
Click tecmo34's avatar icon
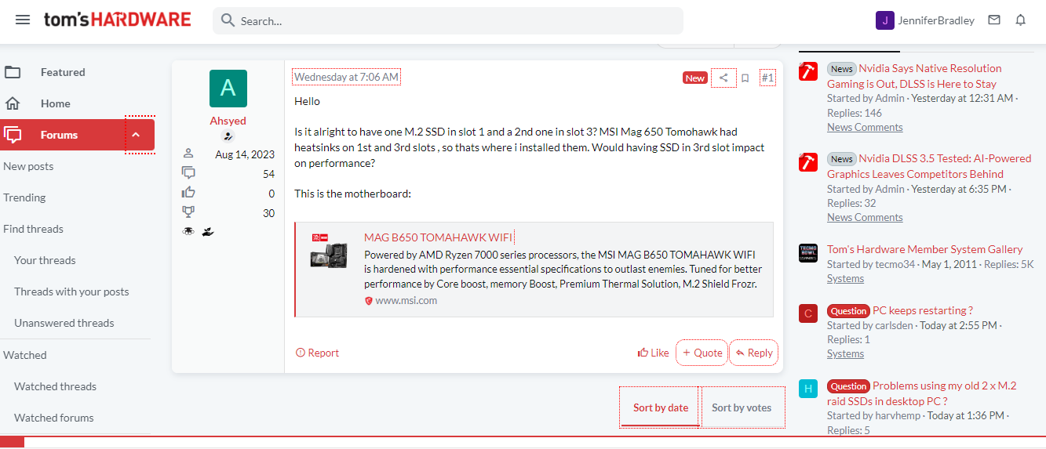[808, 252]
